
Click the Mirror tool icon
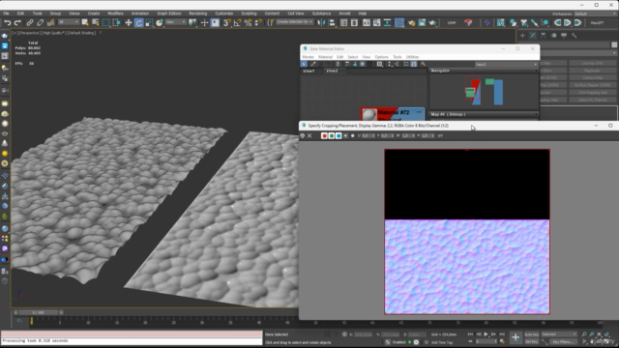pos(321,23)
